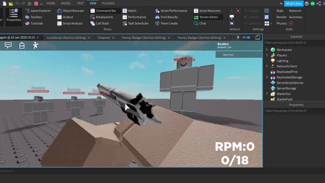Open the Call Stack window
Viewport: 325px width, 183px height.
coord(100,23)
